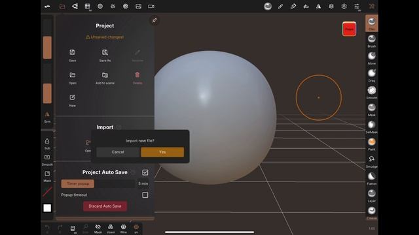Click the Import new file? prompt text
The height and width of the screenshot is (235, 419).
(x=140, y=141)
